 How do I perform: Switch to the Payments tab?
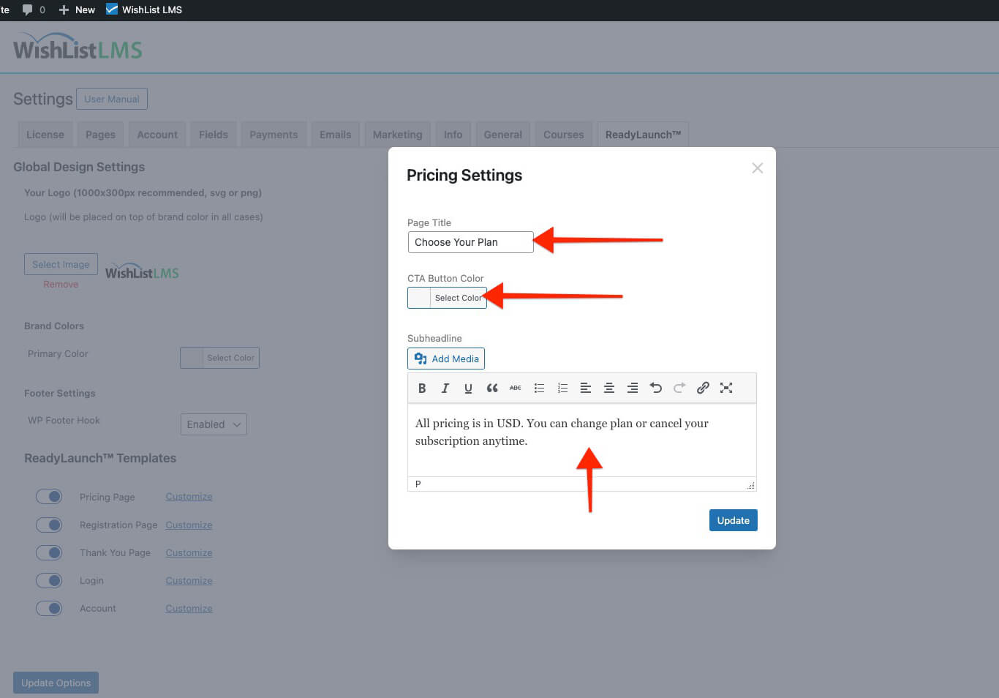click(x=274, y=134)
